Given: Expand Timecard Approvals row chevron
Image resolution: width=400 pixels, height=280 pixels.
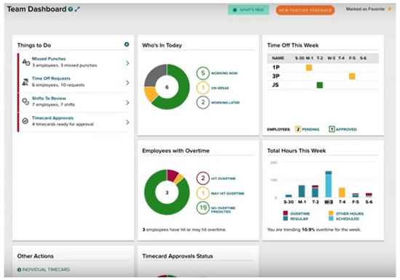Looking at the screenshot, I should [127, 122].
